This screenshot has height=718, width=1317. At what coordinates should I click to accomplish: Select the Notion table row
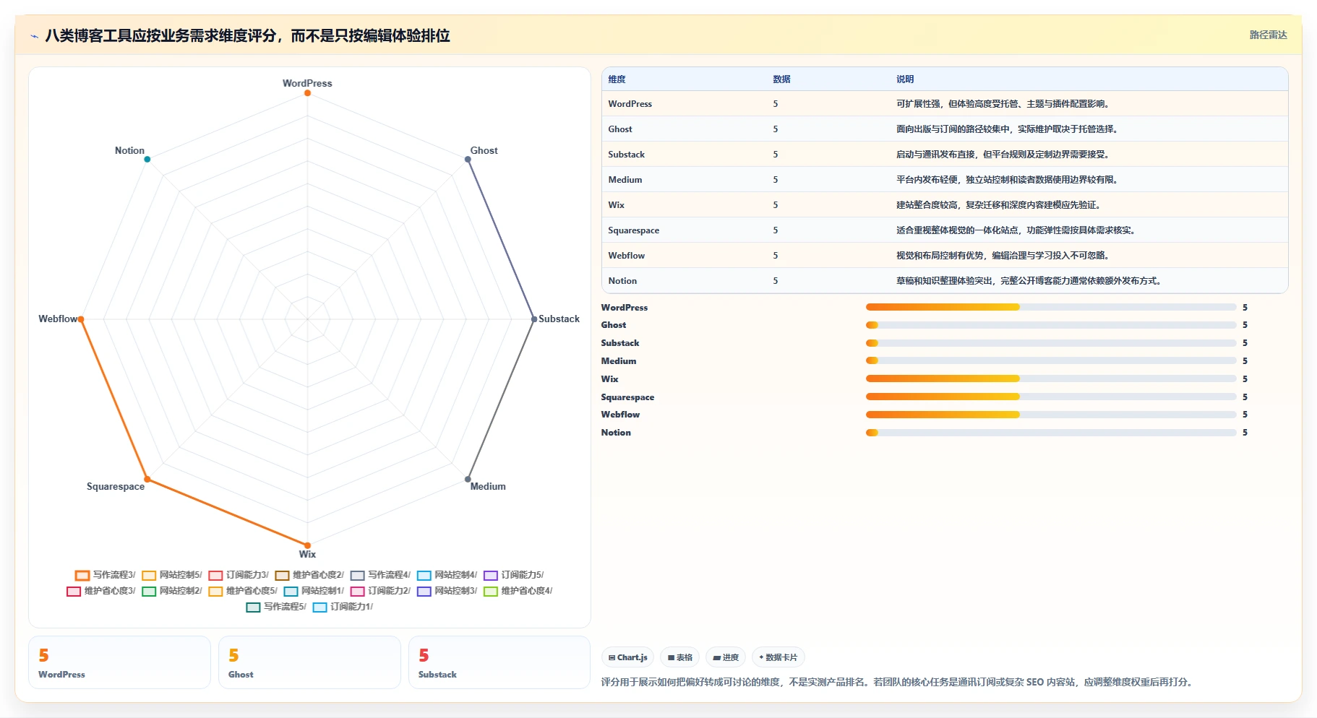tap(945, 281)
